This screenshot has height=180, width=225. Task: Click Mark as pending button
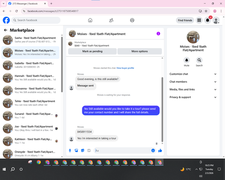click(92, 51)
